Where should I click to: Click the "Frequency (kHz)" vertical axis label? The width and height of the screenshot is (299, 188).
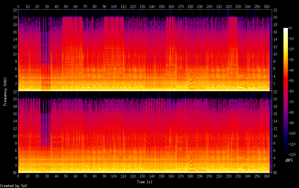point(5,91)
